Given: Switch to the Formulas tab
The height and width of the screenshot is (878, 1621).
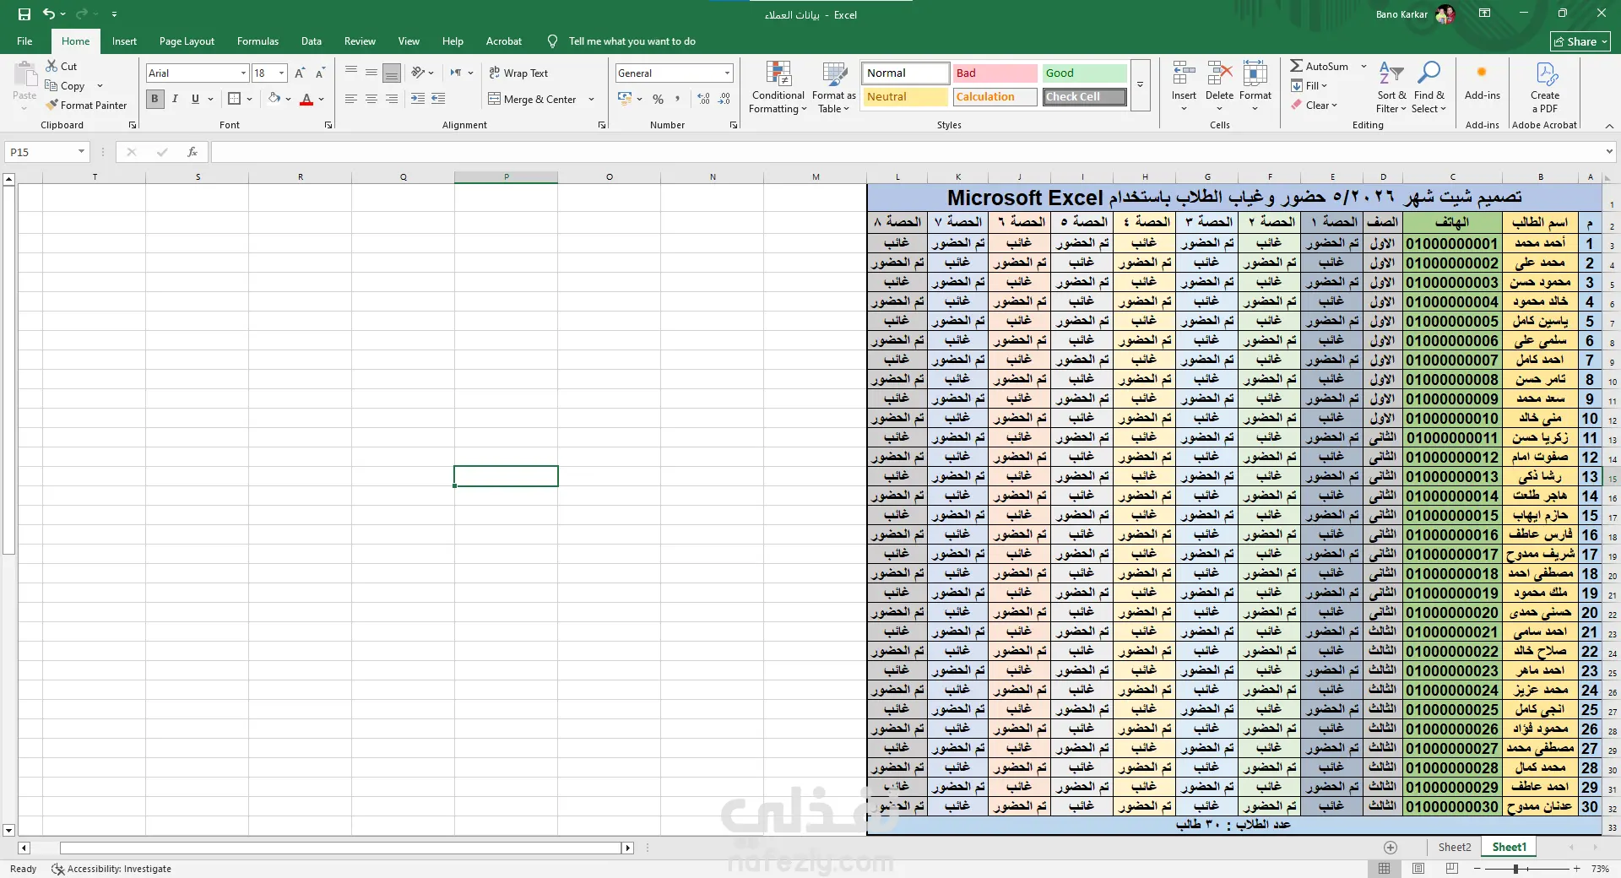Looking at the screenshot, I should click(x=258, y=41).
